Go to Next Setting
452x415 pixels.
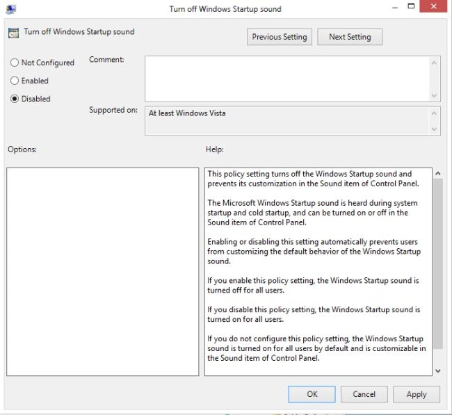(x=350, y=37)
